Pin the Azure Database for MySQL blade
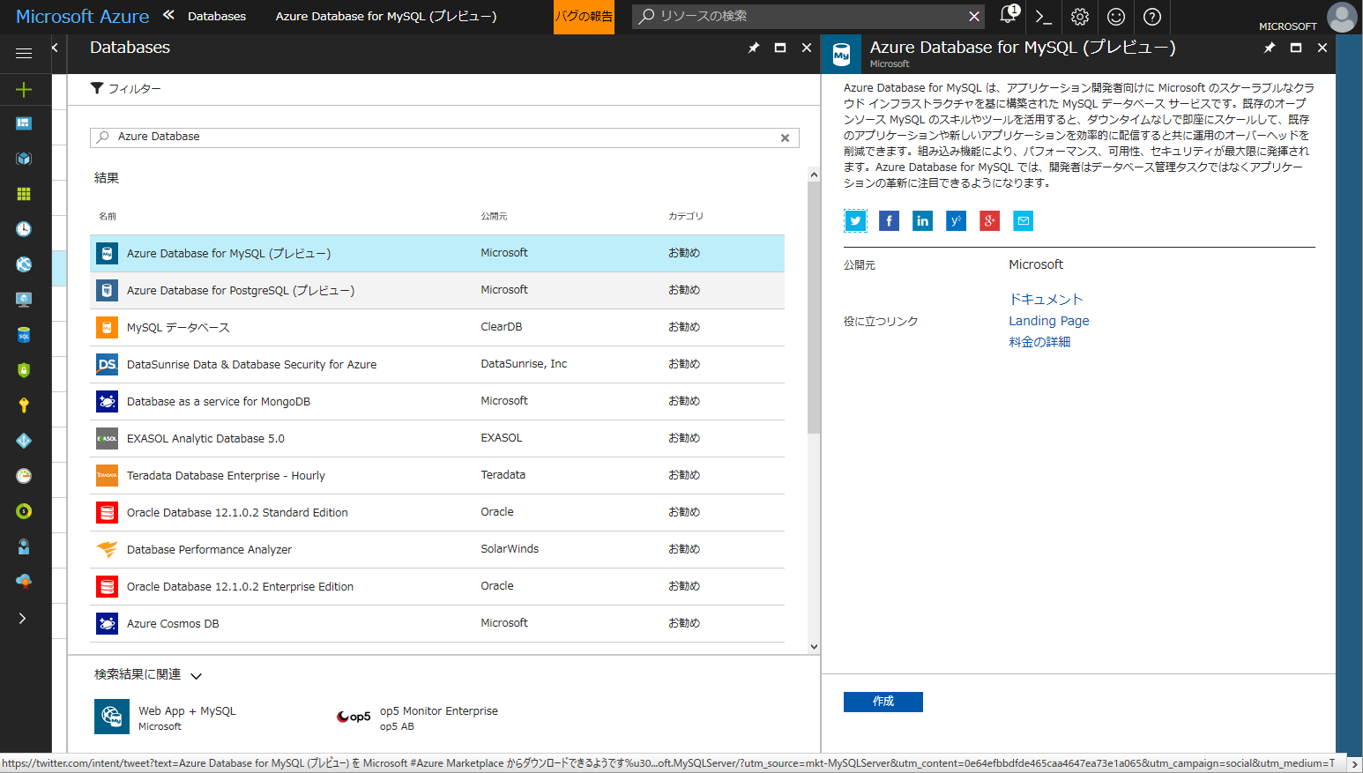The width and height of the screenshot is (1363, 773). click(1270, 48)
